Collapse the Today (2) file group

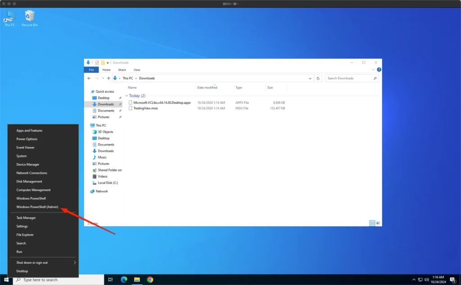click(127, 96)
